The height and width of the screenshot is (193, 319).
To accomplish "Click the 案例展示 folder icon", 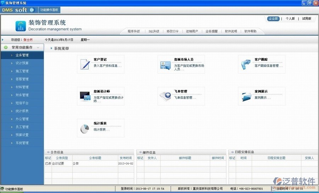I will [x=246, y=96].
